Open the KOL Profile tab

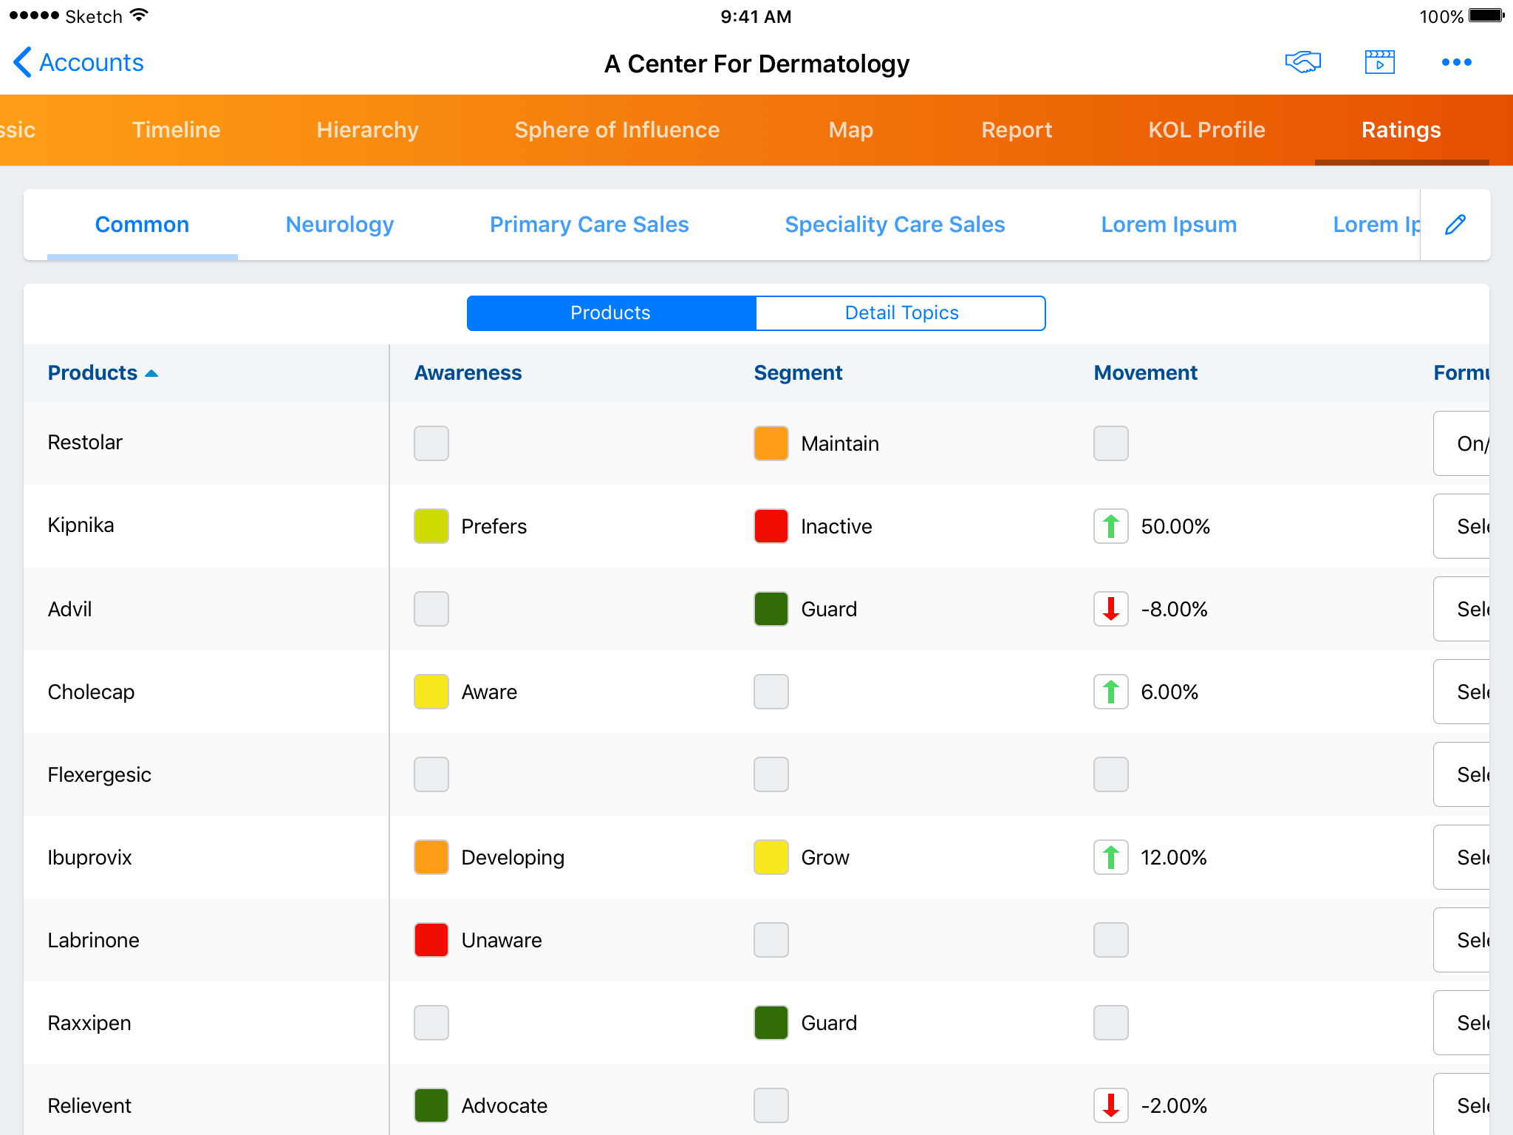1206,130
